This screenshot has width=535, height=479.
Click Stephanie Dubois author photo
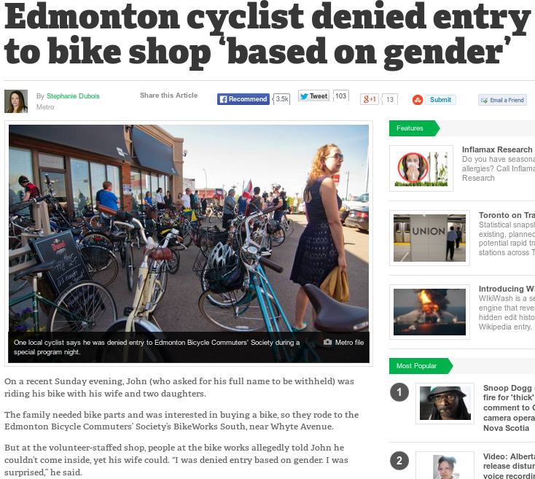click(16, 101)
